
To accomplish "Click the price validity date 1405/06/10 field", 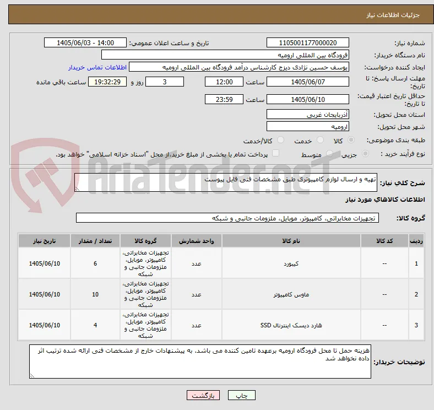I will coord(308,99).
